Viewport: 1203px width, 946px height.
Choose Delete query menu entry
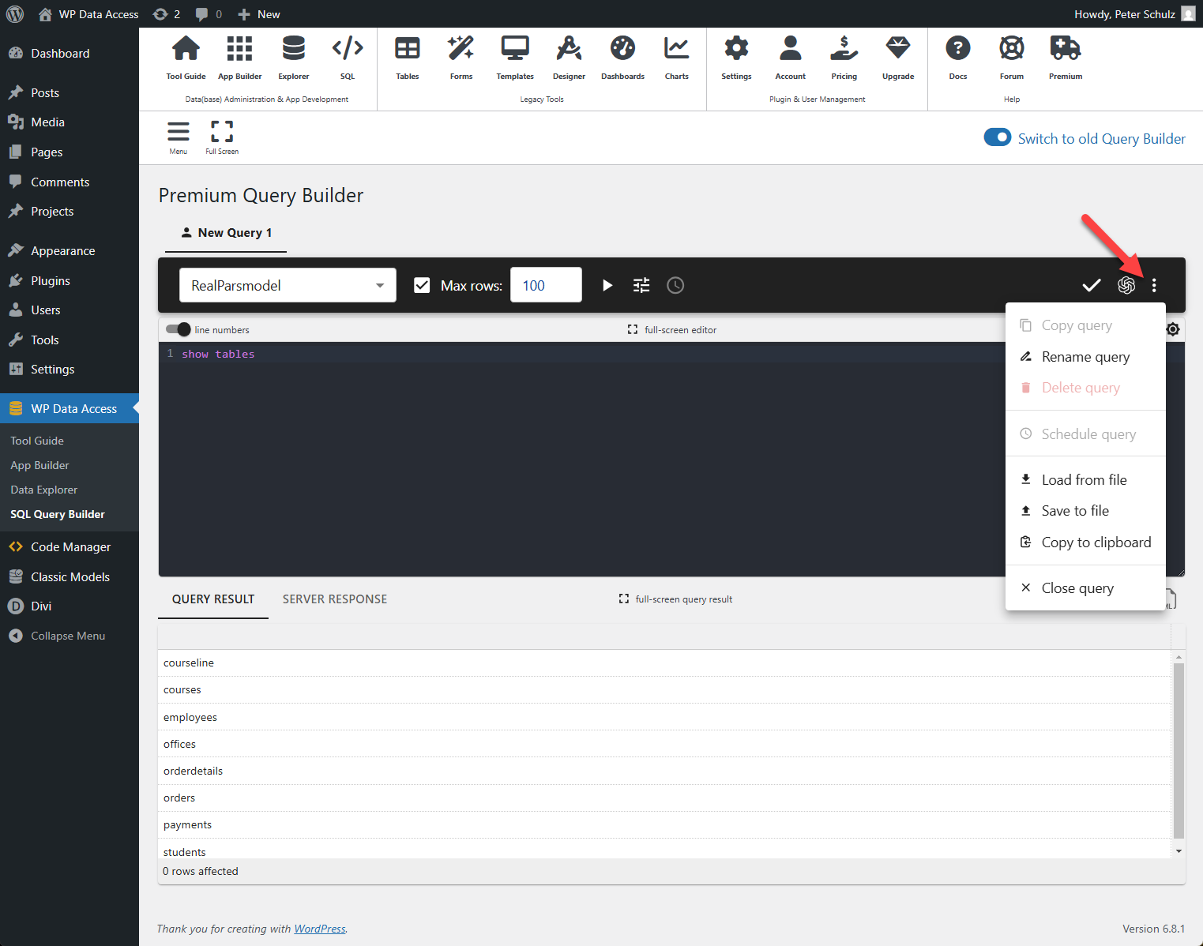[1085, 388]
